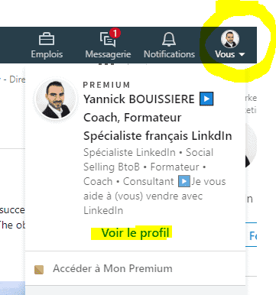Click the large profile photo in dropdown
Image resolution: width=276 pixels, height=295 pixels.
(x=56, y=99)
